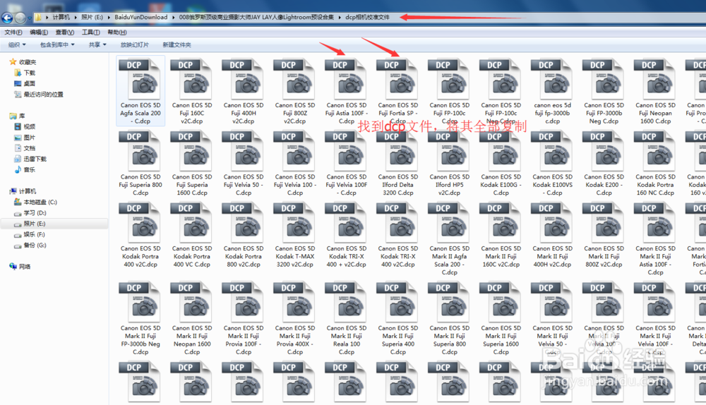Screen dimensions: 706x405
Task: Click 照片 (E:) in the address bar
Action: click(x=92, y=17)
